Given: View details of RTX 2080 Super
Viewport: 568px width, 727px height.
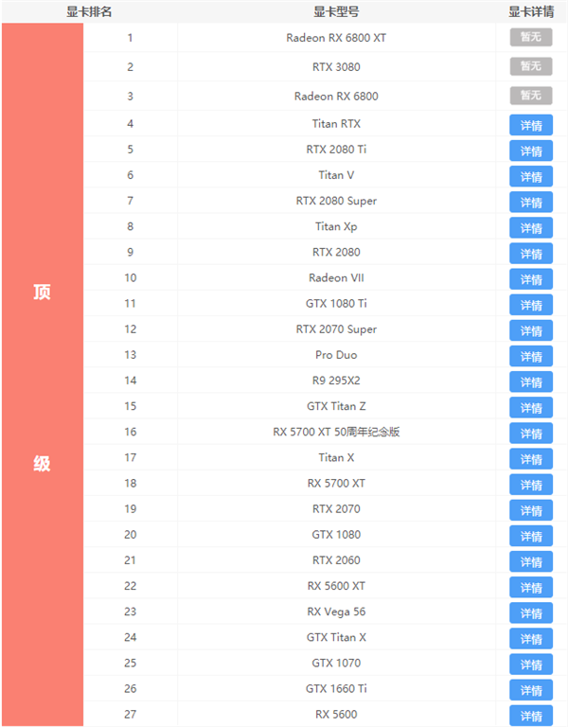Looking at the screenshot, I should pyautogui.click(x=531, y=202).
